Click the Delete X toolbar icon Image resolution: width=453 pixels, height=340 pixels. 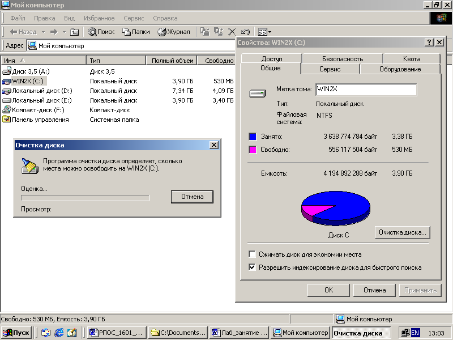click(x=232, y=32)
